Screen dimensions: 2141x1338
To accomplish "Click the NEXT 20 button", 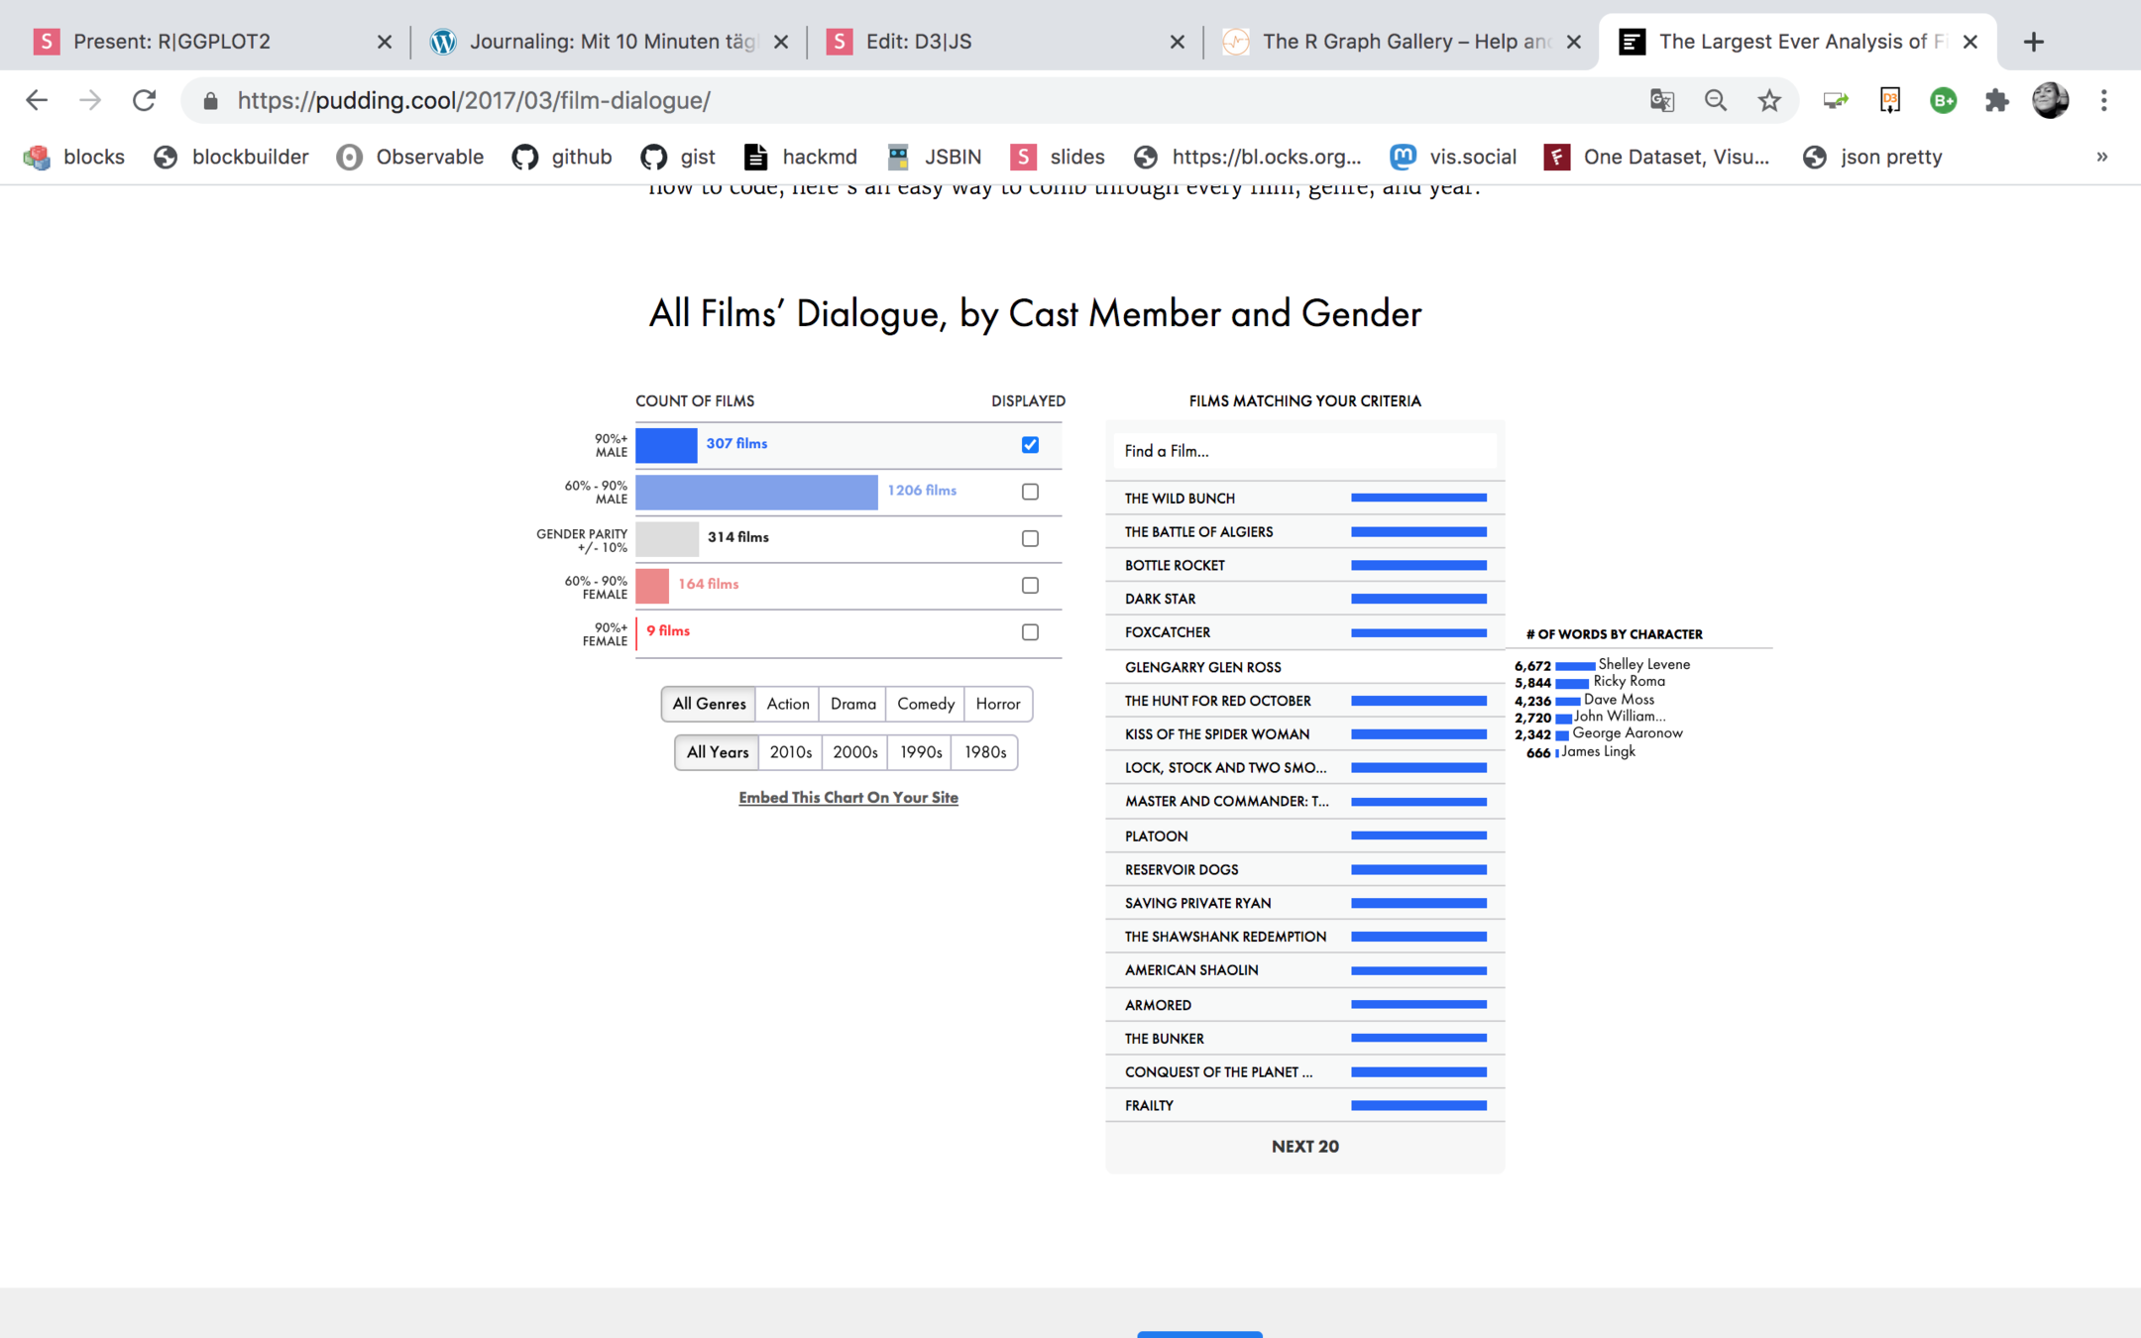I will 1304,1146.
